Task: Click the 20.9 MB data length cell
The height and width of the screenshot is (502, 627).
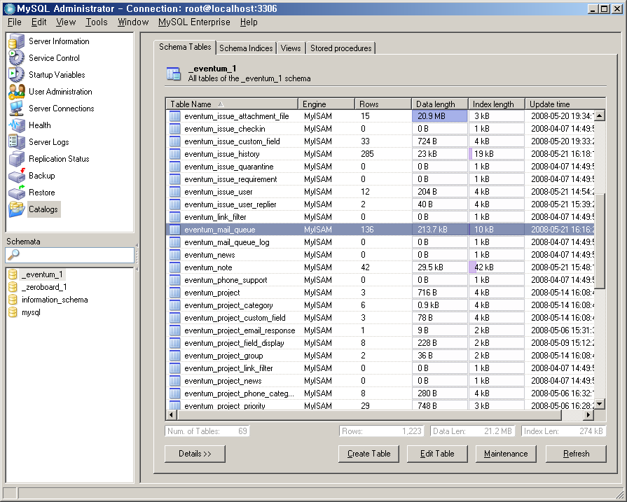Action: pos(439,116)
